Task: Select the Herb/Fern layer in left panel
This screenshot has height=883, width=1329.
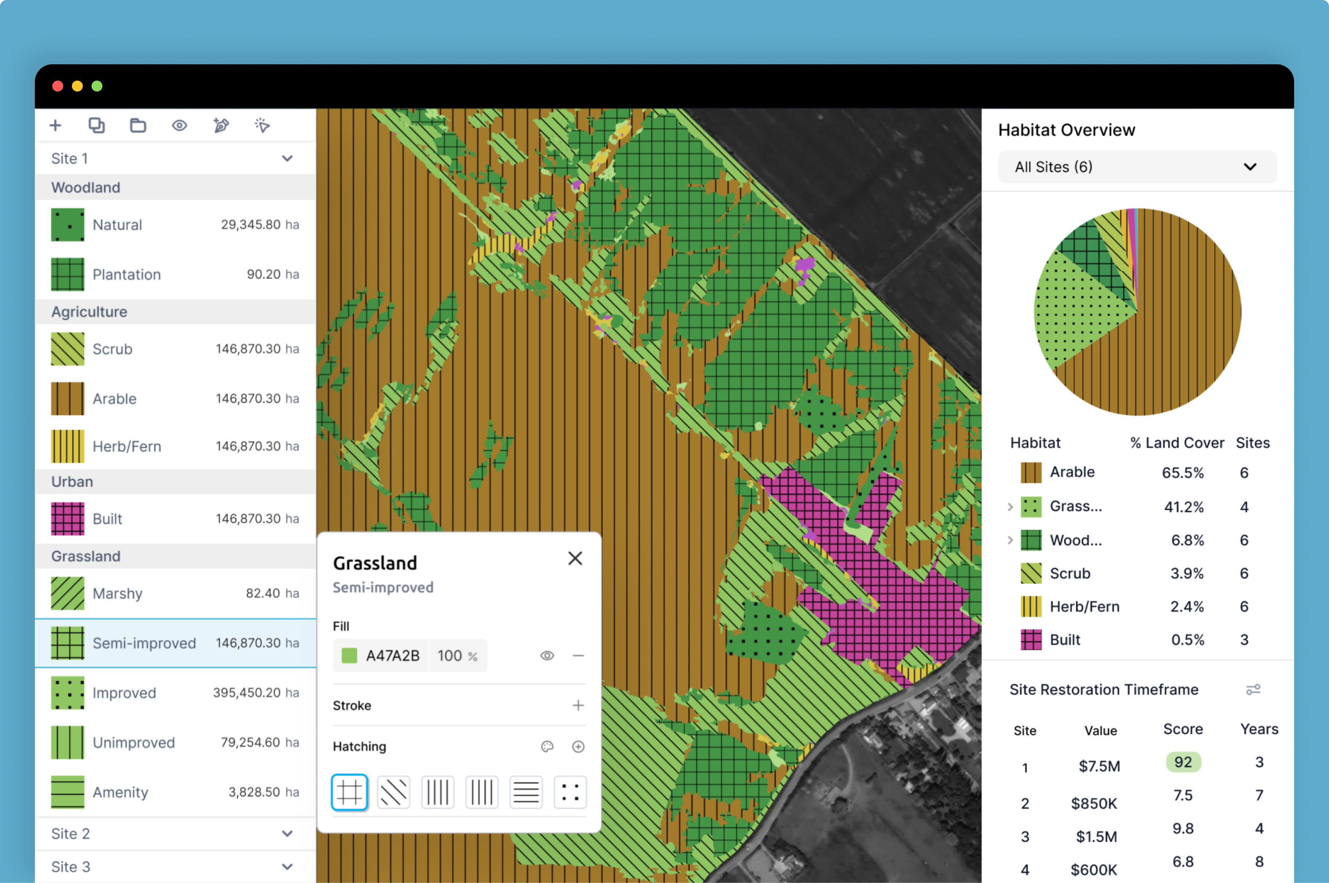Action: tap(176, 446)
